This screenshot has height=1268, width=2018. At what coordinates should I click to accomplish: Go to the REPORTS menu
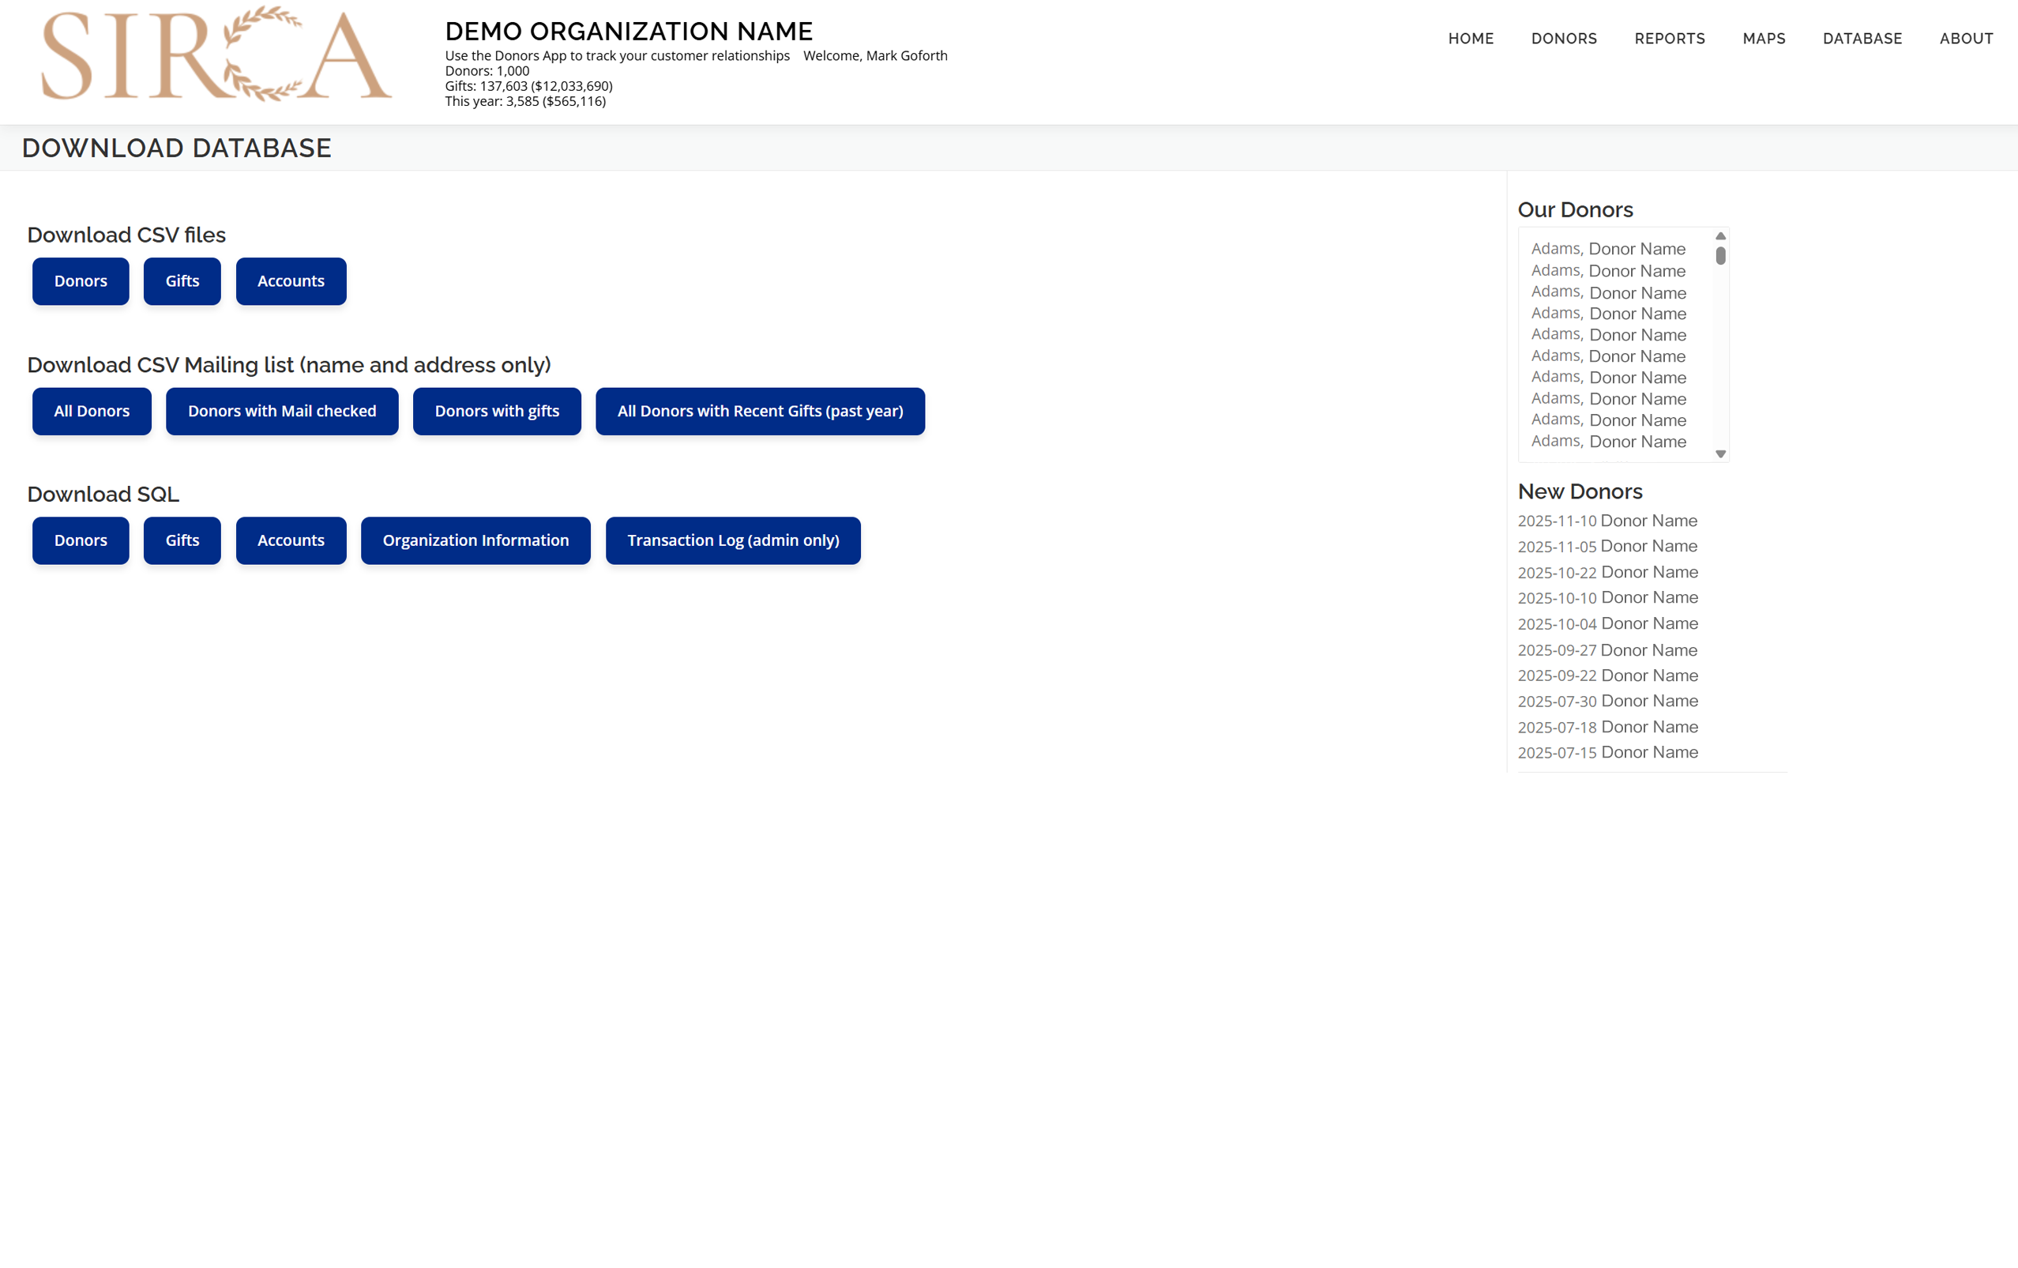pyautogui.click(x=1669, y=39)
